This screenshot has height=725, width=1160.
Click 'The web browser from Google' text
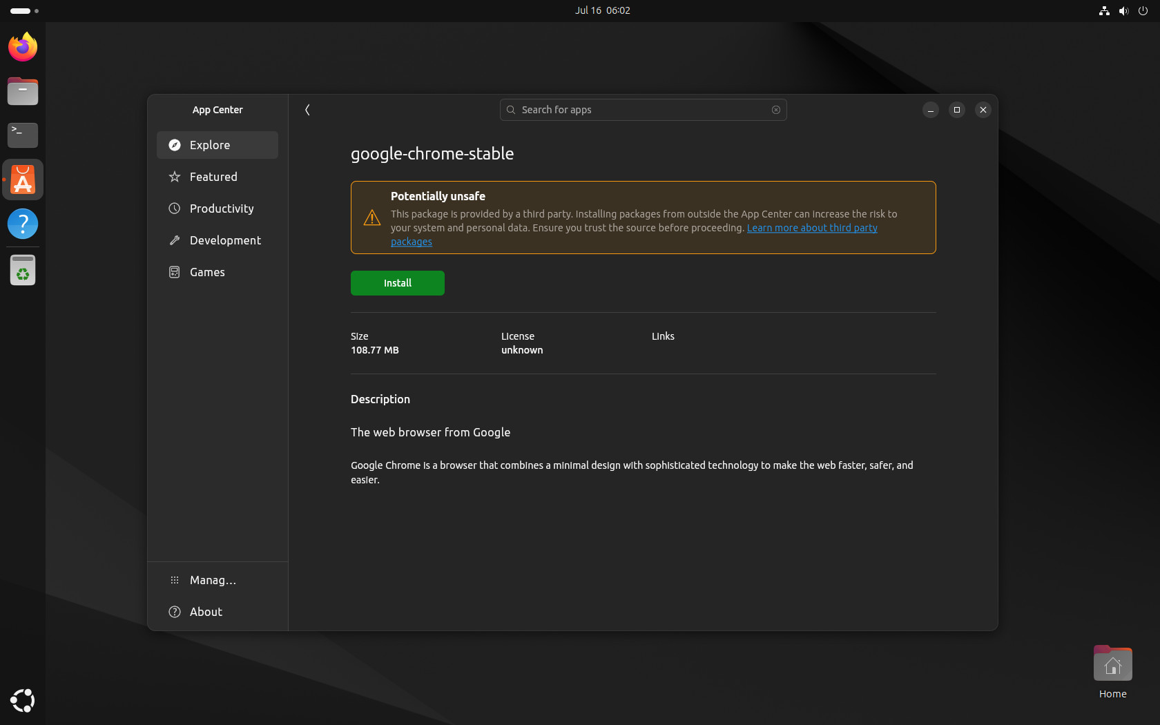click(x=431, y=432)
